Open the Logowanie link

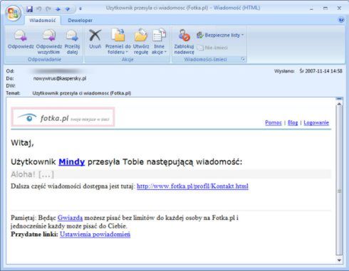click(x=316, y=122)
